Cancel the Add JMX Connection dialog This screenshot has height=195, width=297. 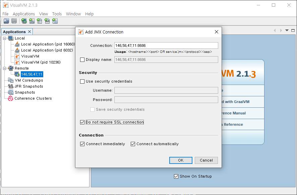206,161
